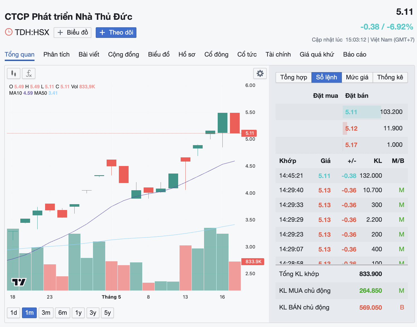Click the 833.9K volume label on axis
Screen dimensions: 417x327
(x=253, y=262)
